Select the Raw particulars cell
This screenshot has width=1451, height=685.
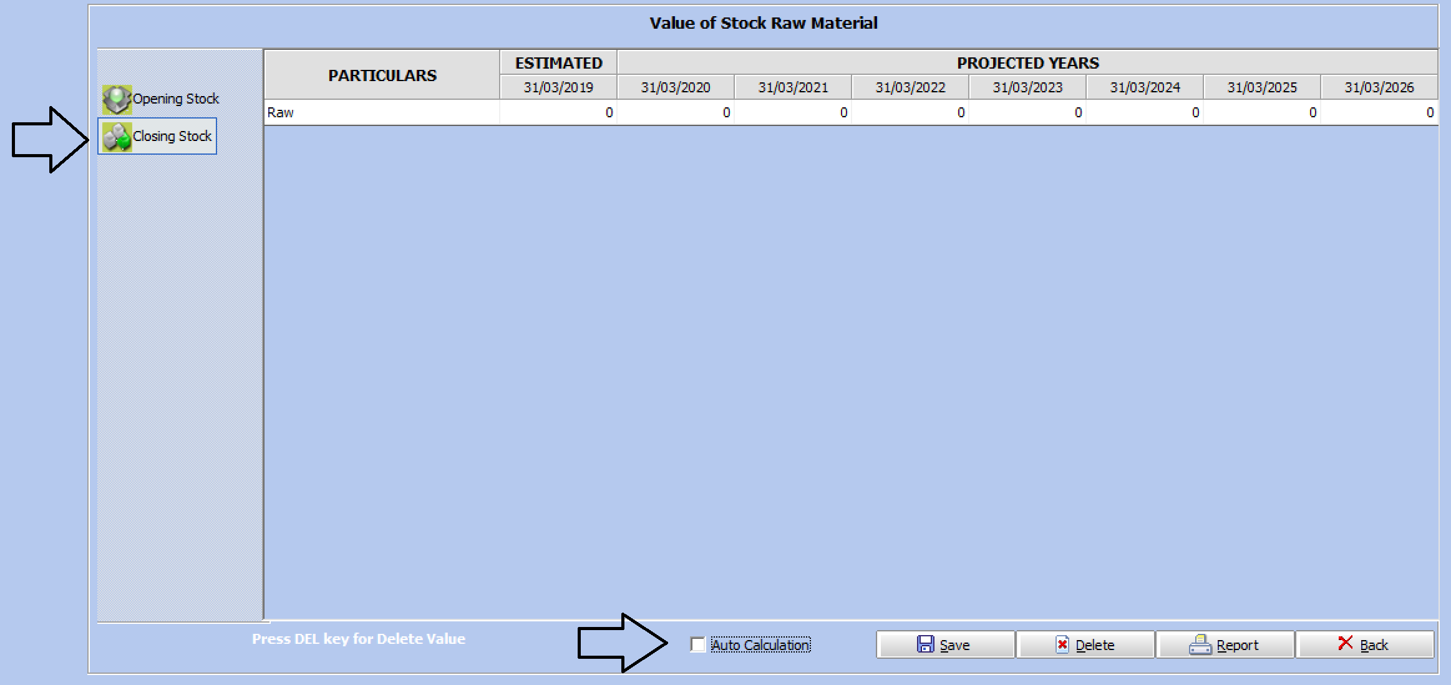[382, 113]
